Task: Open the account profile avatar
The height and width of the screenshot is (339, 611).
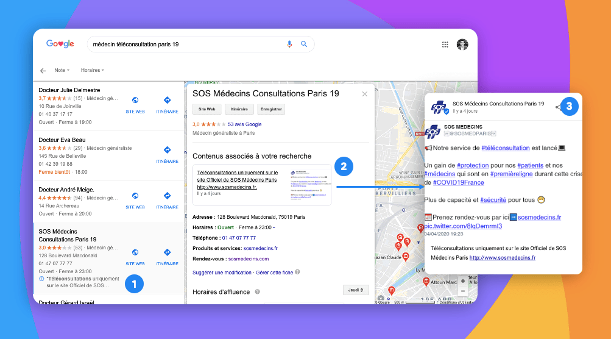Action: (462, 45)
